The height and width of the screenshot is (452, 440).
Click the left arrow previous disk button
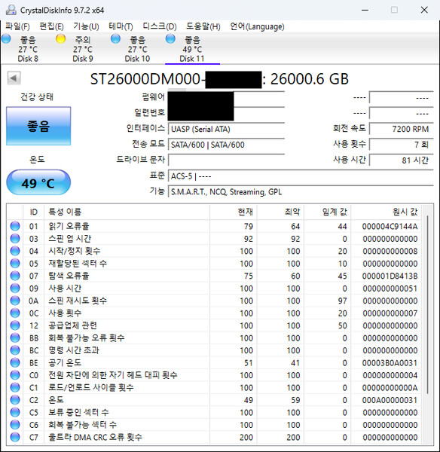pyautogui.click(x=14, y=78)
